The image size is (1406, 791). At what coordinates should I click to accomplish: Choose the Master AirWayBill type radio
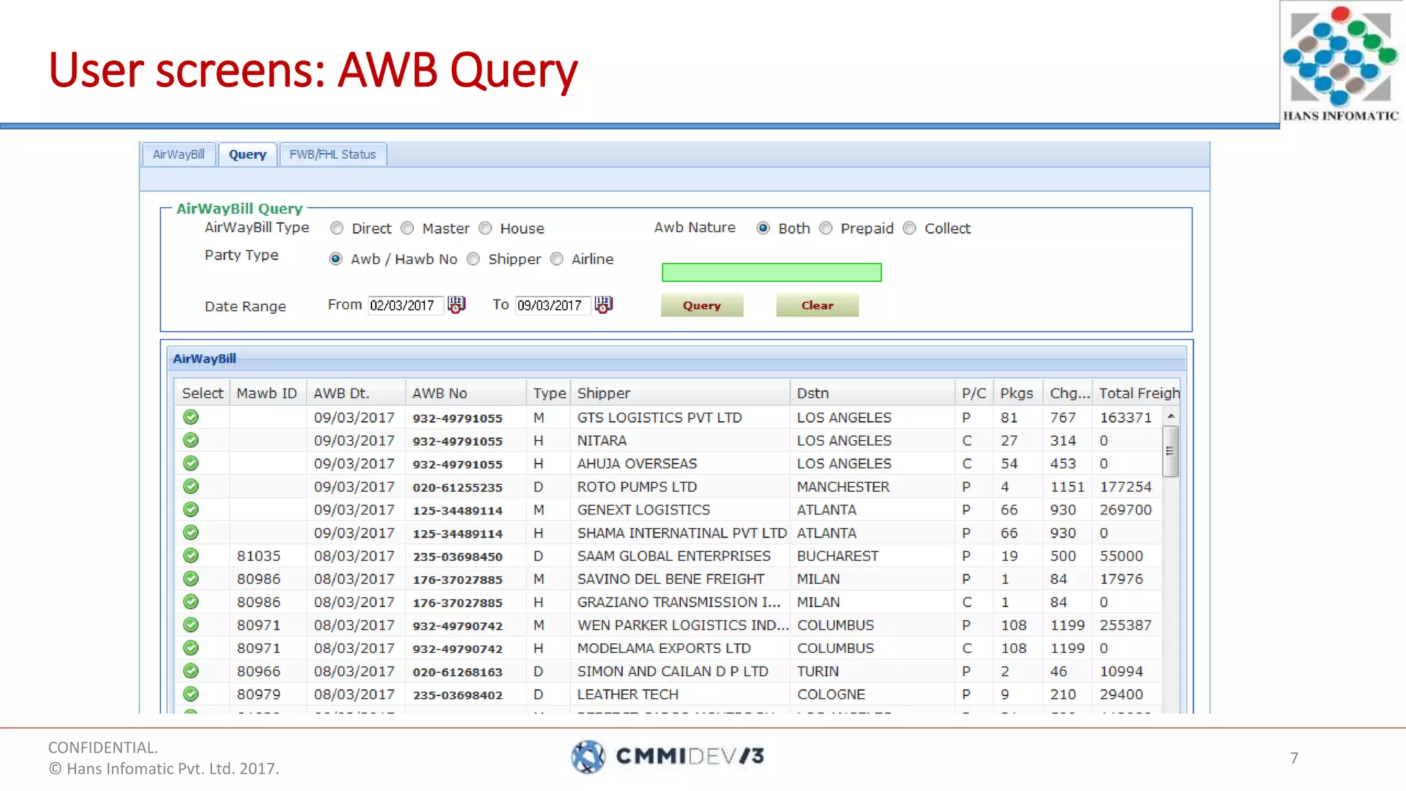point(408,228)
